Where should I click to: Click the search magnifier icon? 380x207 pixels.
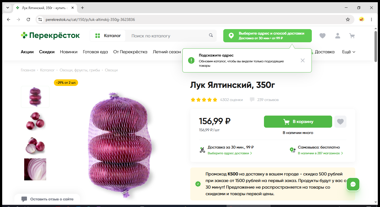(211, 35)
